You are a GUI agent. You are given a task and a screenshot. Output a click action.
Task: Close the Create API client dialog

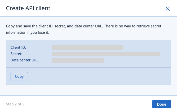pyautogui.click(x=168, y=9)
